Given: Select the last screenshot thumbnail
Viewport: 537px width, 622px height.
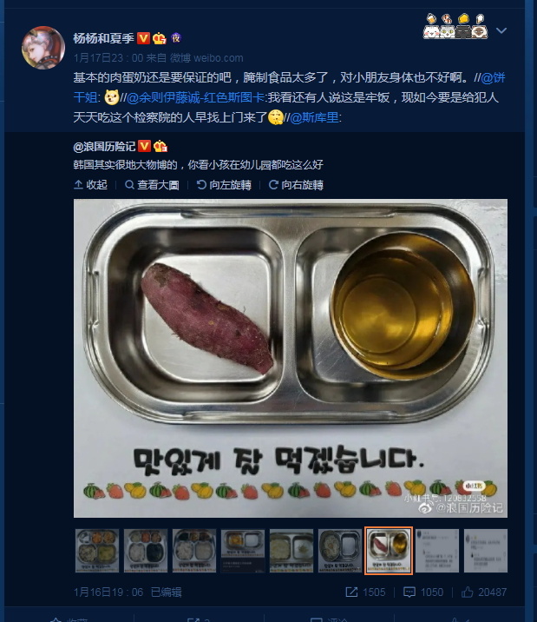Looking at the screenshot, I should pos(486,551).
